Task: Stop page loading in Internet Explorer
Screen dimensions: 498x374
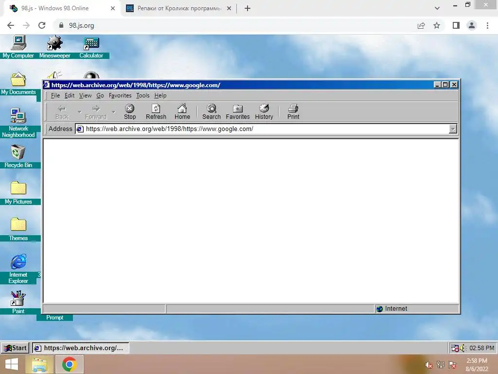Action: click(129, 112)
